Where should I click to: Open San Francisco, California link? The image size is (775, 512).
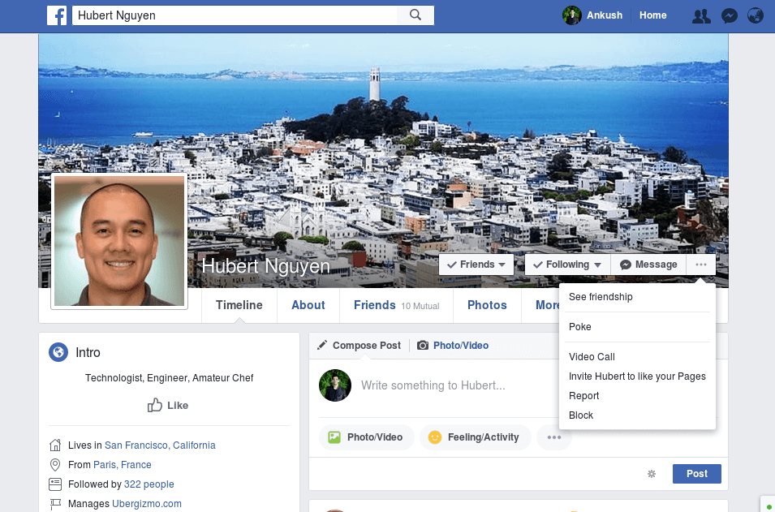(160, 445)
